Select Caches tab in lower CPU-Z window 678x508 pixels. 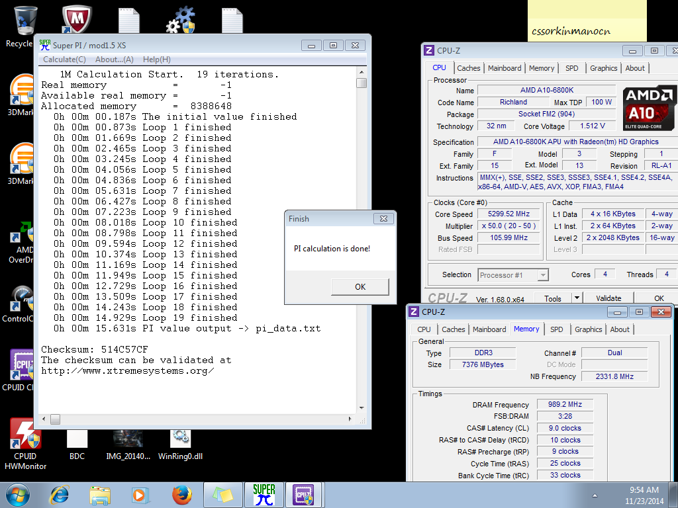[453, 329]
